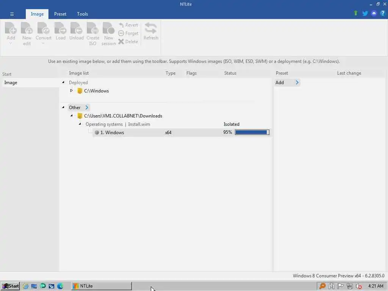This screenshot has width=388, height=291.
Task: Click the C:\Windows folder icon
Action: pyautogui.click(x=80, y=91)
